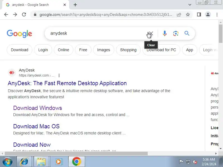Click the AnyDesk red favicon in result
Screen dimensions: 223x167
[12, 73]
